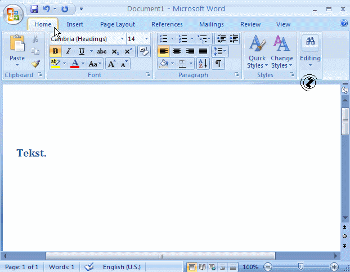Align text right
The width and height of the screenshot is (350, 272).
[190, 51]
